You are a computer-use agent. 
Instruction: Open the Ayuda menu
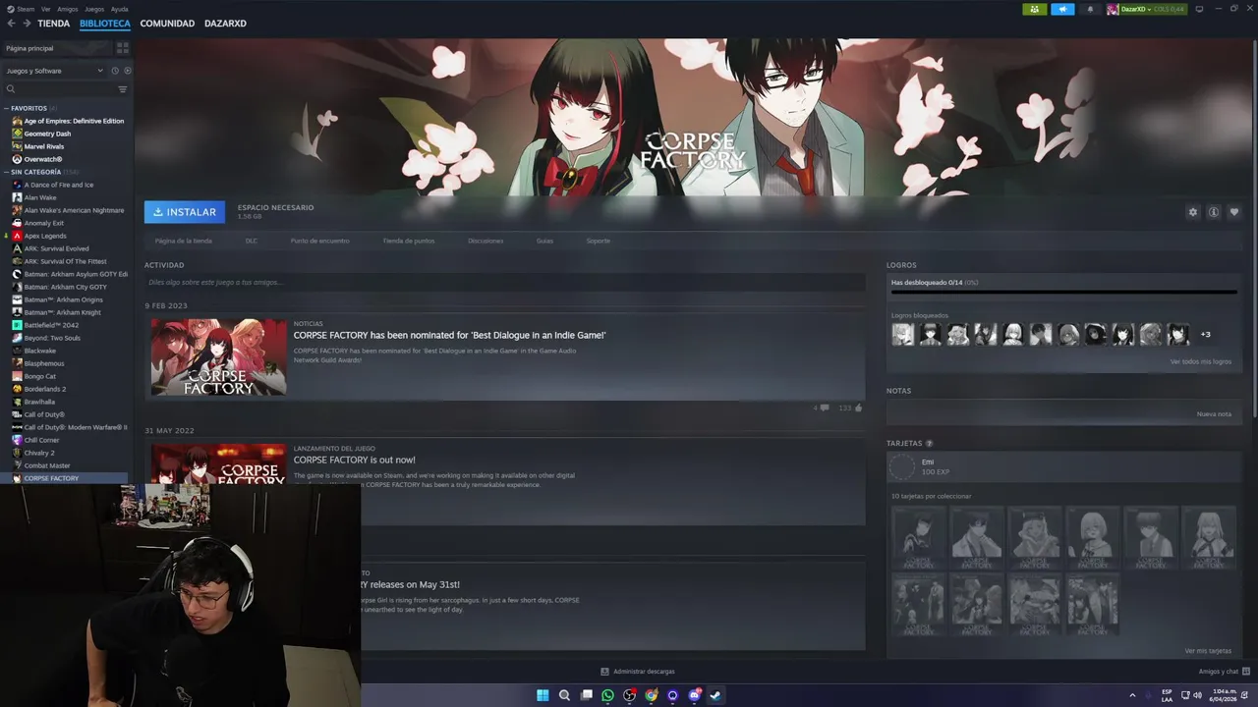119,9
